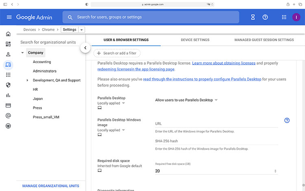Click the Safari address bar

[152, 4]
